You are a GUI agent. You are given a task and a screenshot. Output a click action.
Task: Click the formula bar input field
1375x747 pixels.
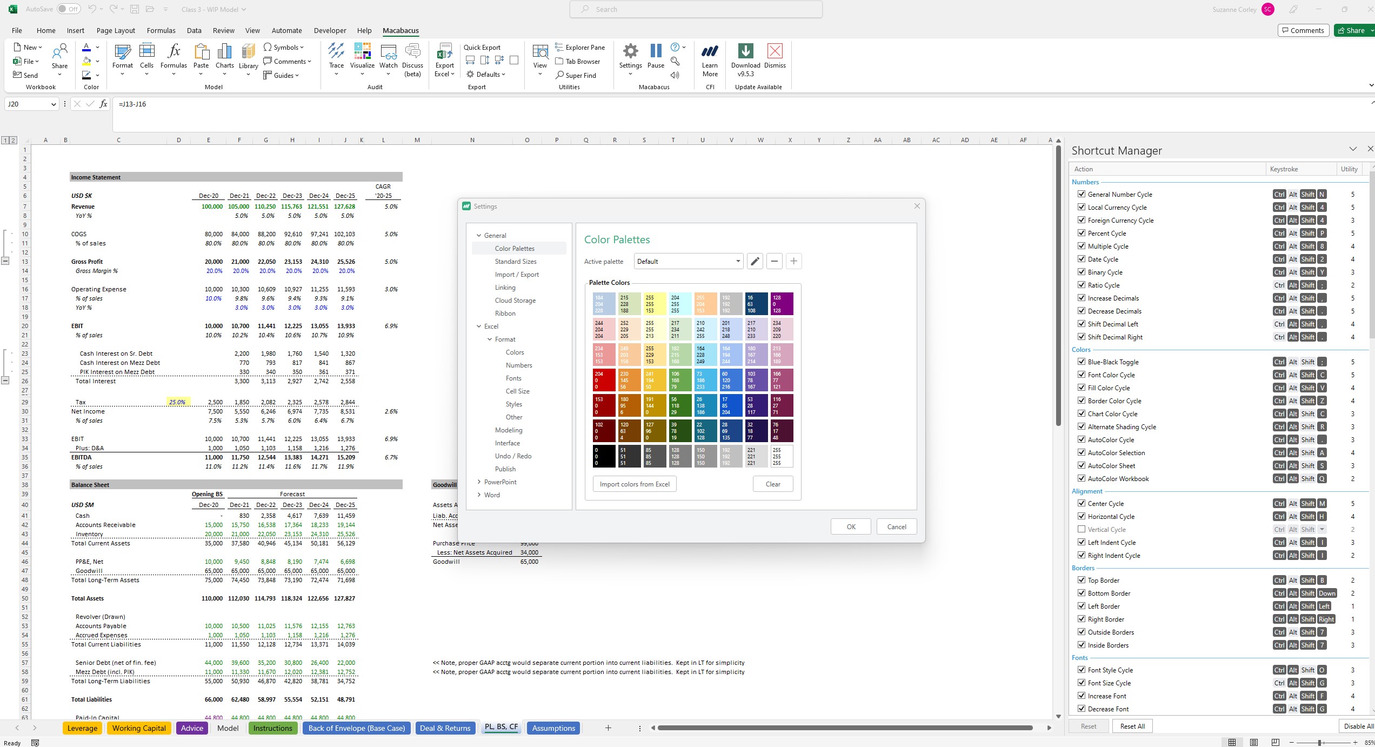(x=736, y=103)
